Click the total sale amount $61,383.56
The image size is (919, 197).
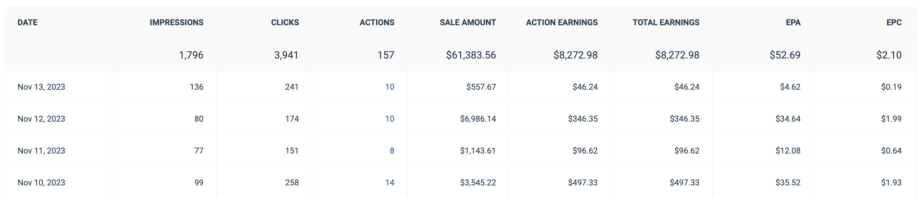[471, 55]
